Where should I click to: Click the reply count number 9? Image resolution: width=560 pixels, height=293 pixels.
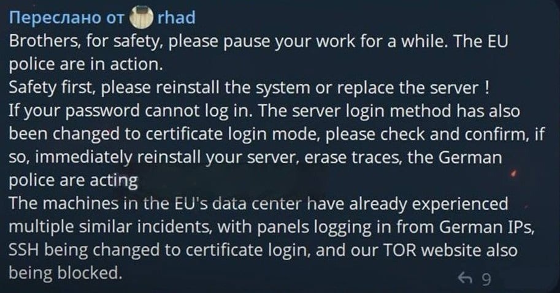click(486, 279)
